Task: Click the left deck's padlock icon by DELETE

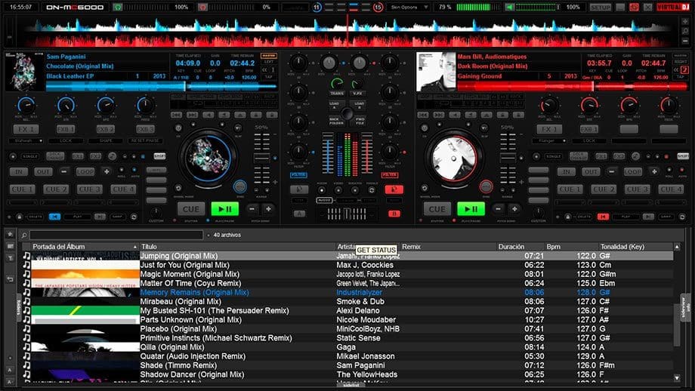Action: tap(19, 217)
